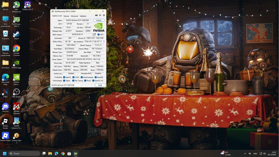This screenshot has width=279, height=157.
Task: Click the taskbar search box Поиск
Action: pyautogui.click(x=24, y=153)
